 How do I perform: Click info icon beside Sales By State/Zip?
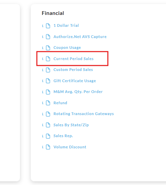43,125
